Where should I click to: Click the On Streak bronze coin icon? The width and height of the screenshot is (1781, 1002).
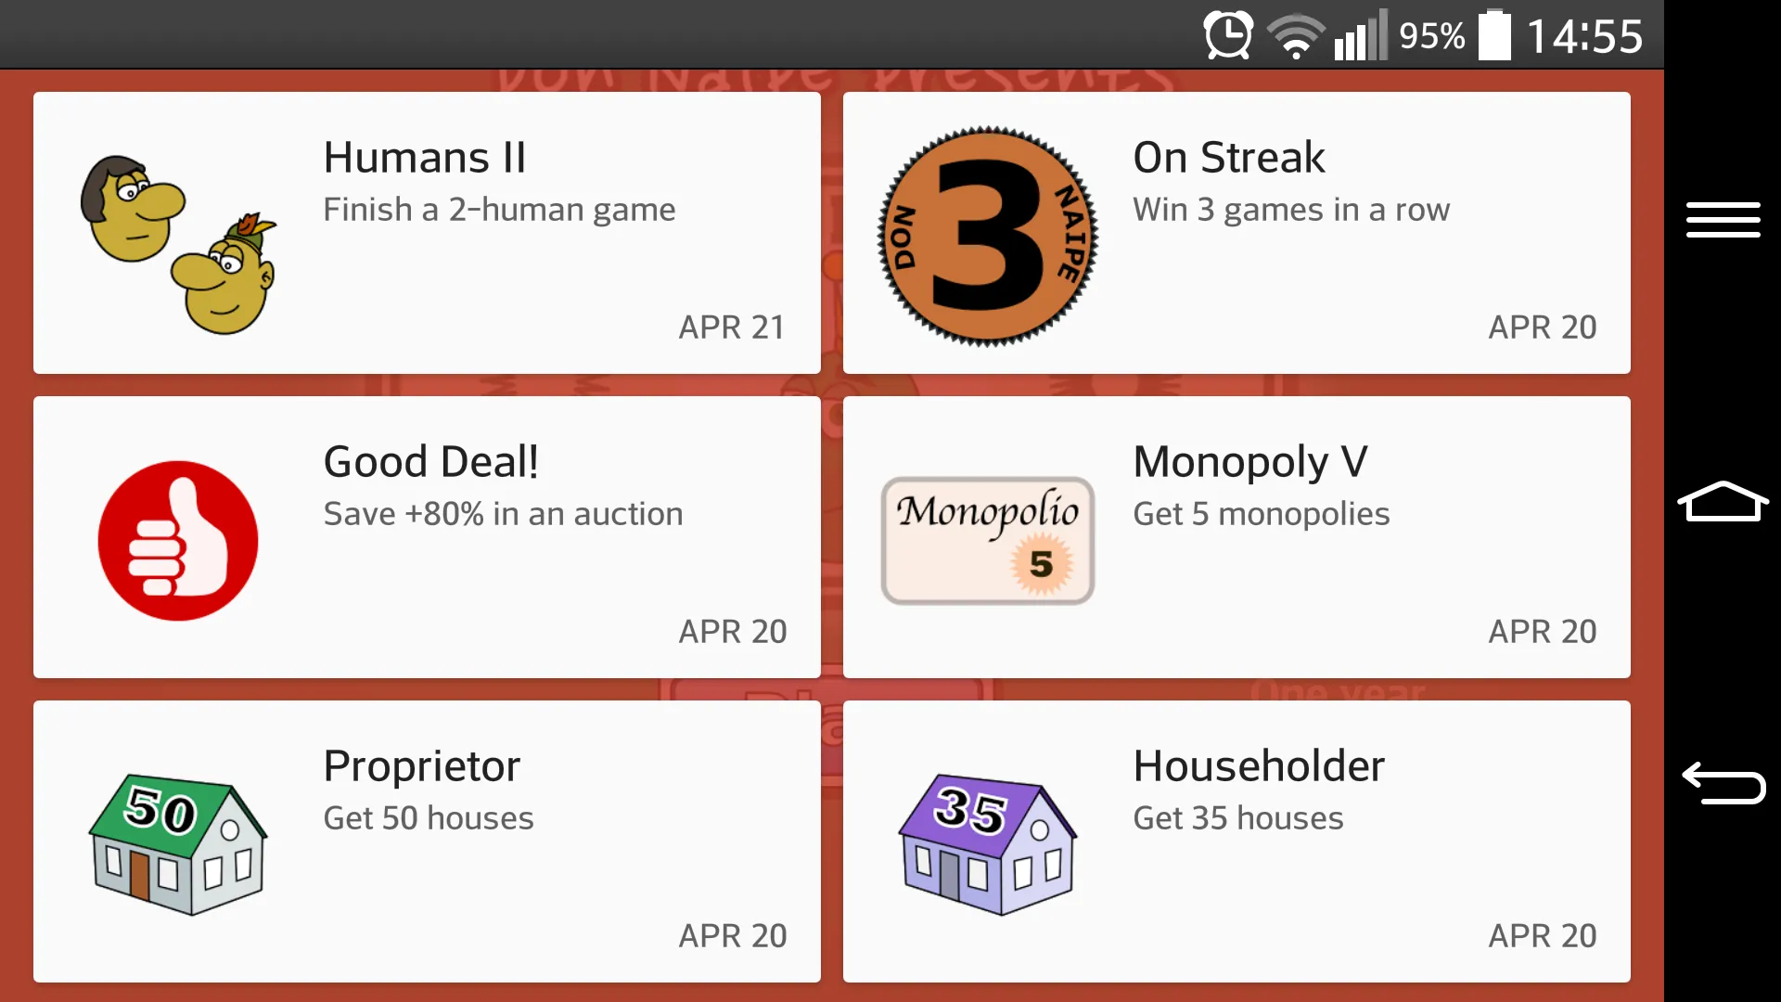987,235
